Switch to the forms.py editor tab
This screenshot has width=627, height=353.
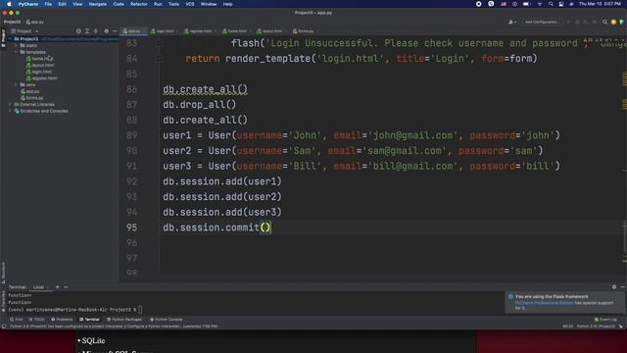[305, 30]
